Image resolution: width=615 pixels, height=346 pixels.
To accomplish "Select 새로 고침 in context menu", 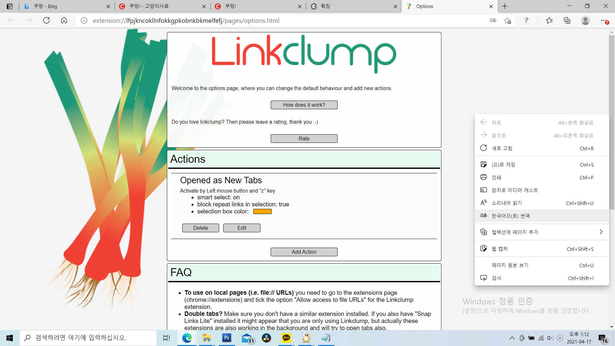I will (542, 148).
